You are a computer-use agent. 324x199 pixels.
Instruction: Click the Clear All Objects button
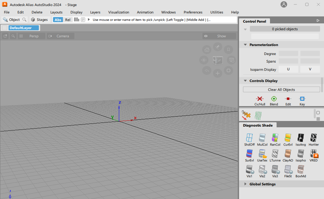click(281, 90)
